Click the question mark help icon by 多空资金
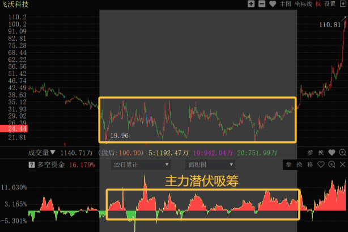 coord(32,164)
